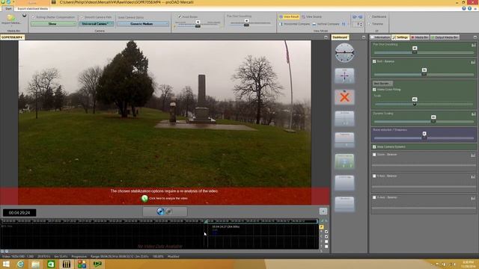Toggle Avoid Border checkbox
The height and width of the screenshot is (269, 479).
pos(180,16)
